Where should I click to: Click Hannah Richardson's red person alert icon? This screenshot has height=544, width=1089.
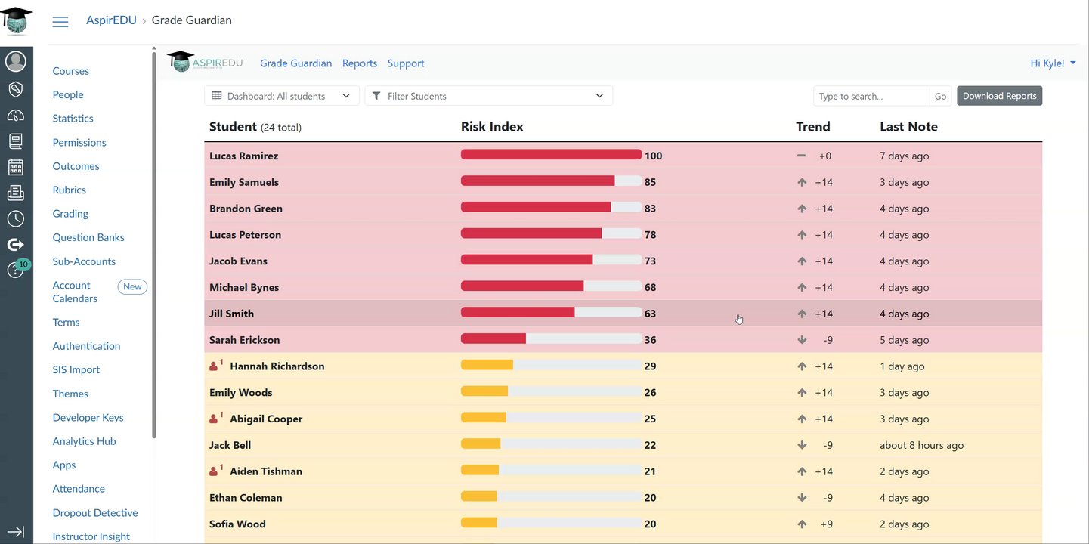coord(214,366)
